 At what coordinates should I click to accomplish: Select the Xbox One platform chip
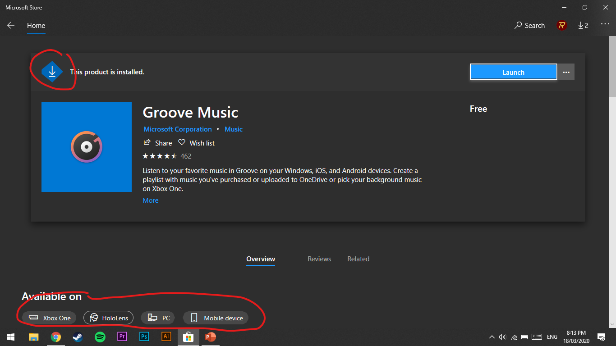[x=49, y=318]
